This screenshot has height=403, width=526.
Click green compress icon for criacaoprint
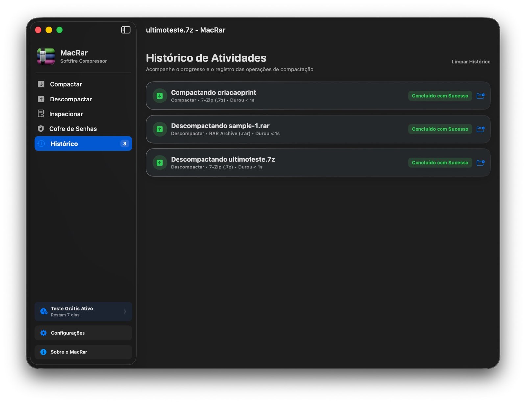160,96
